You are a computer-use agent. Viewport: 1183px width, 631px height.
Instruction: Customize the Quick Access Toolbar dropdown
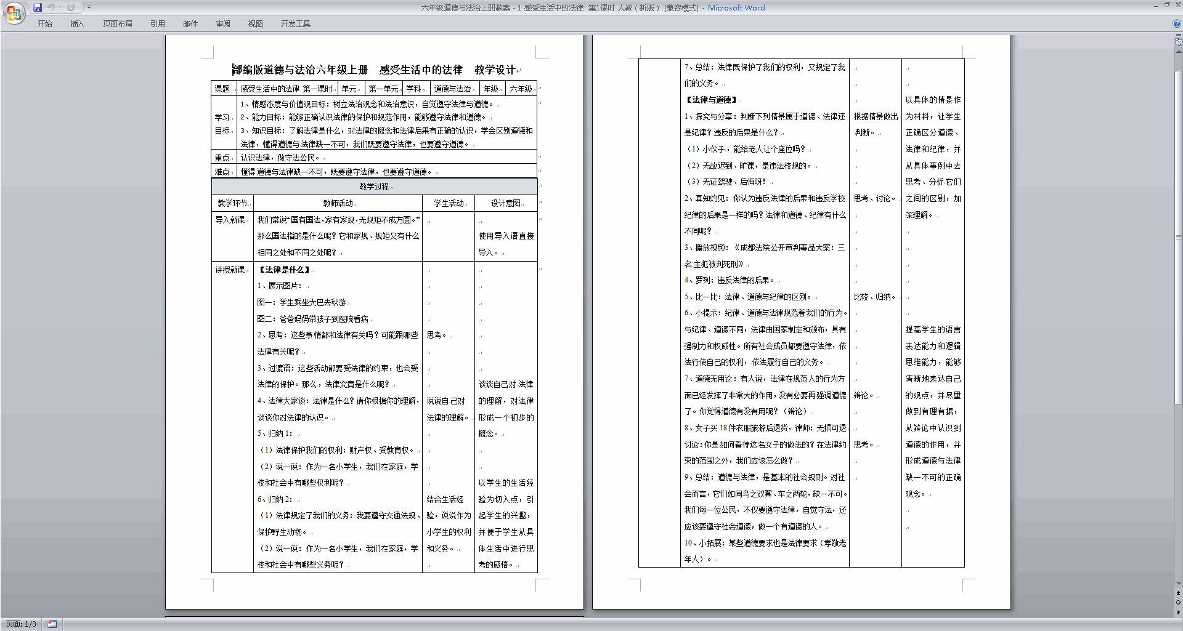pos(89,7)
